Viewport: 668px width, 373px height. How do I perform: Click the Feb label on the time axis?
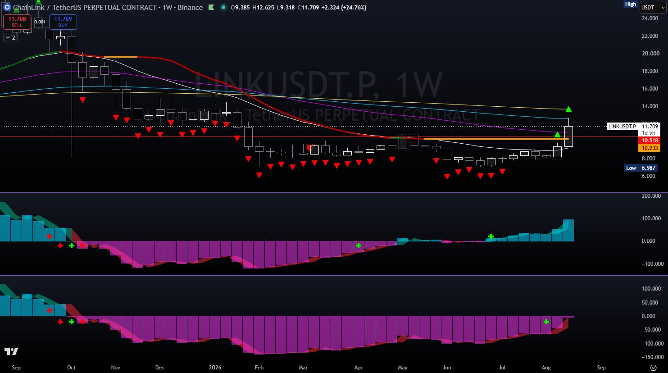259,368
